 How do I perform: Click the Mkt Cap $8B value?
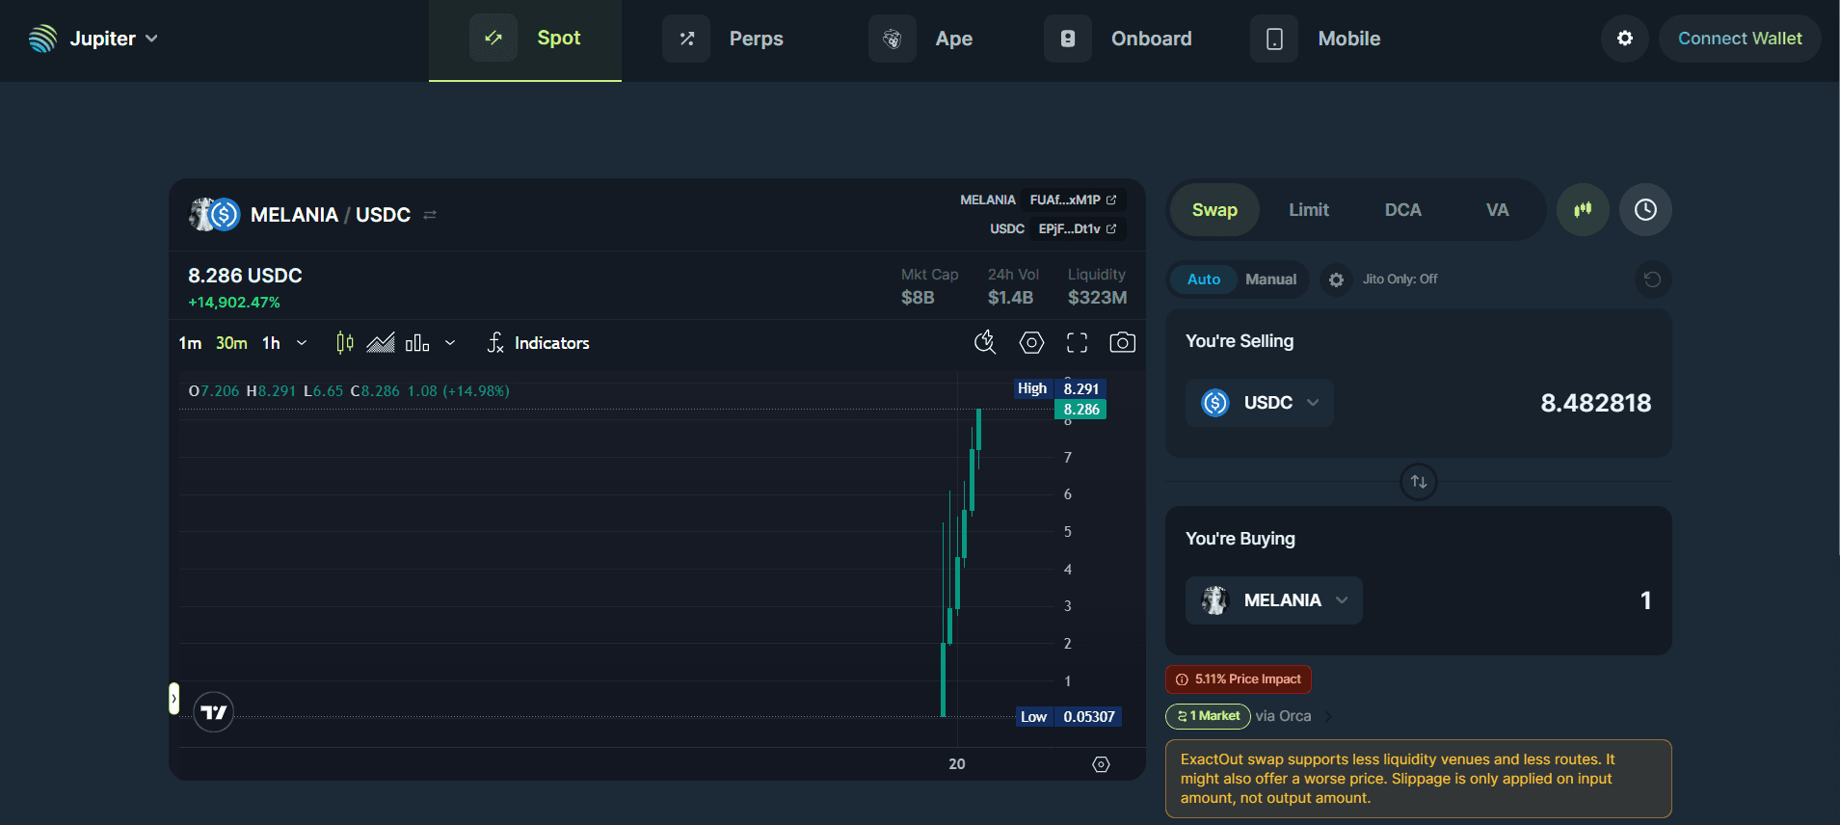918,298
